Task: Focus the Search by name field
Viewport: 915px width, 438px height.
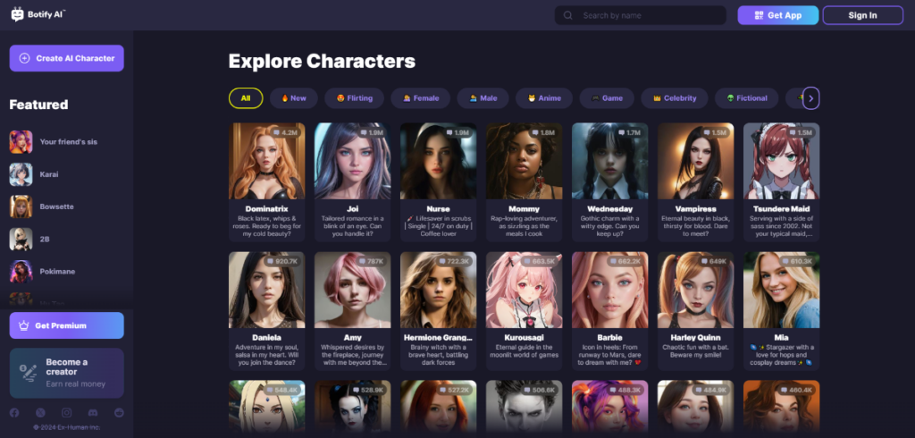Action: (640, 15)
